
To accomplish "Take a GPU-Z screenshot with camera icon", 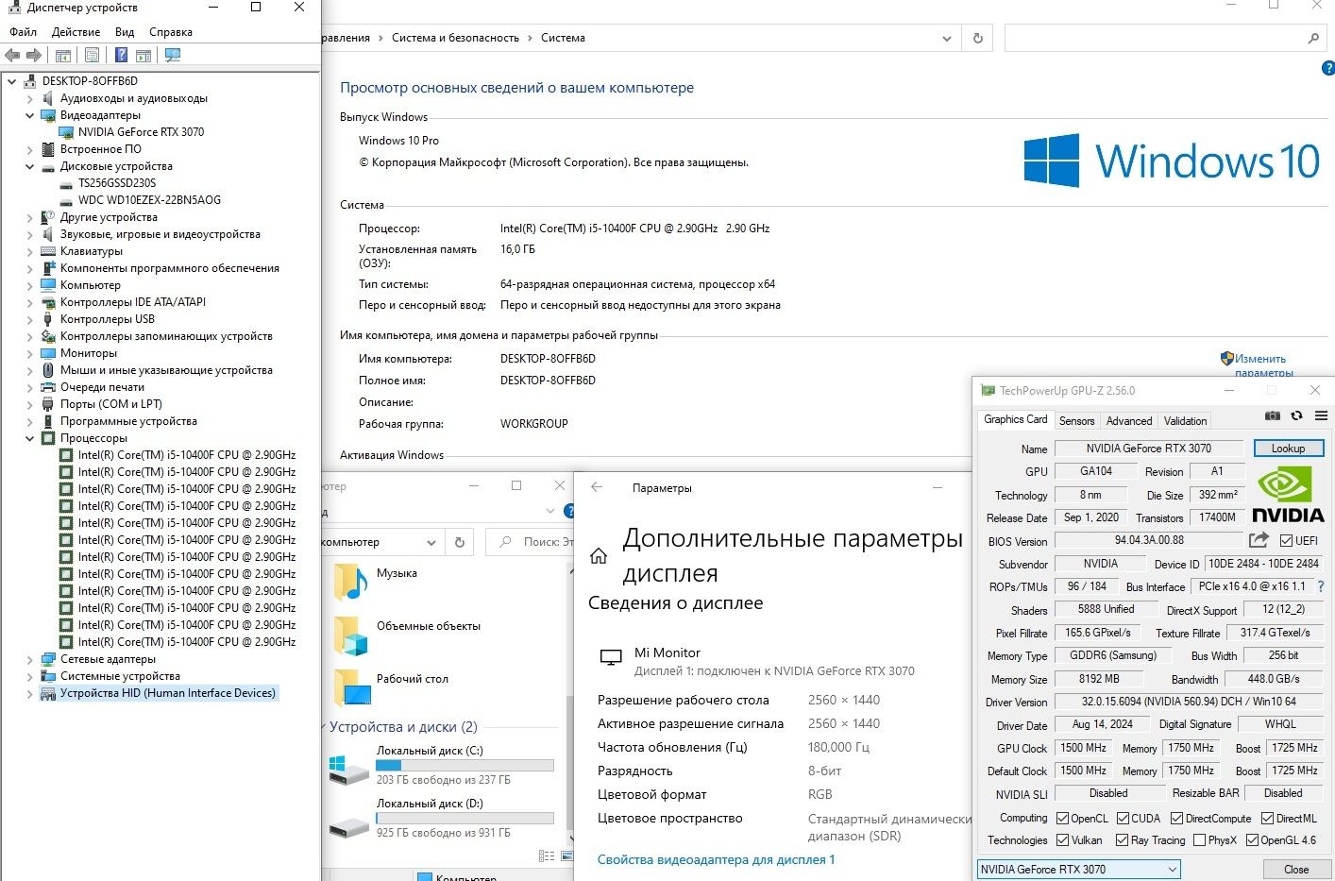I will click(1273, 415).
